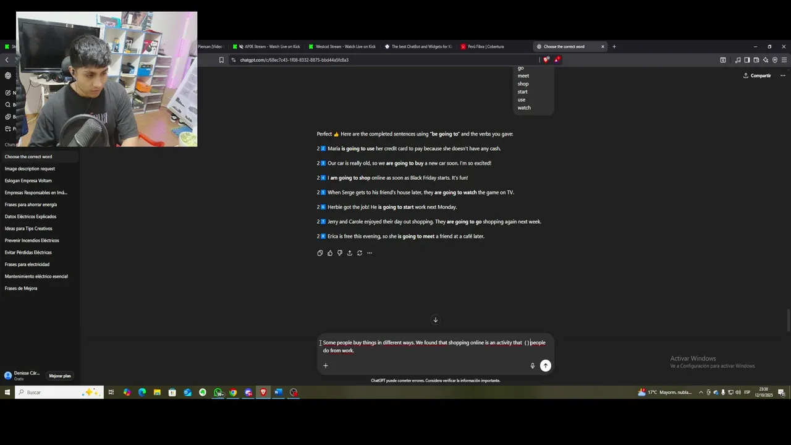Open more actions under the response
Screen dimensions: 791x445
tap(369, 253)
